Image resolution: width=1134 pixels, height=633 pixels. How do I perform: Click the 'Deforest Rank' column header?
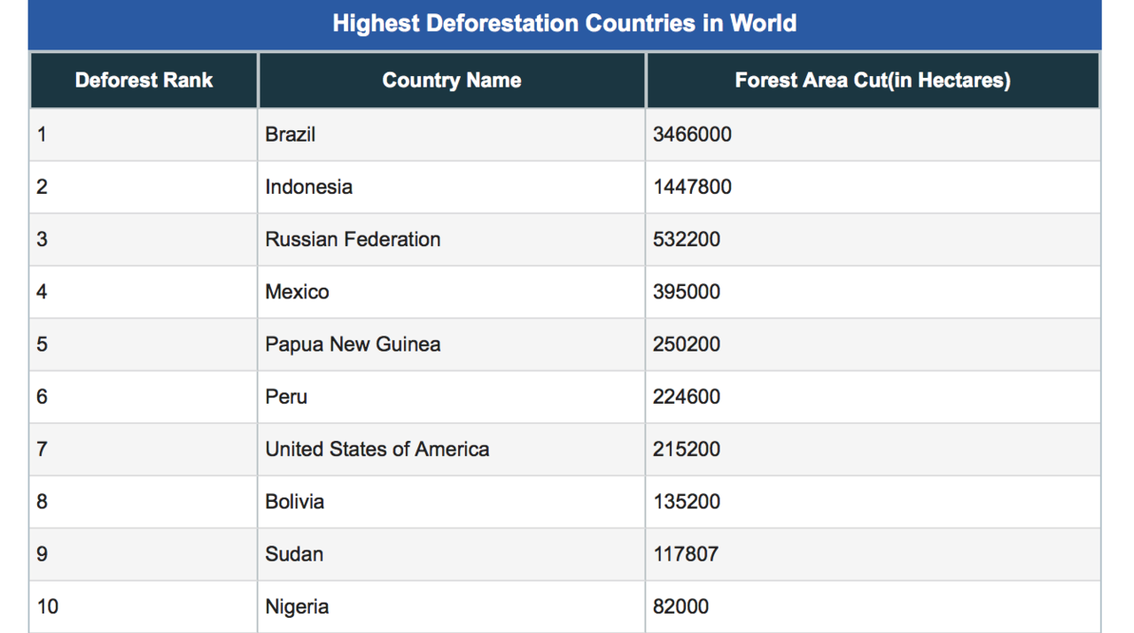[144, 81]
